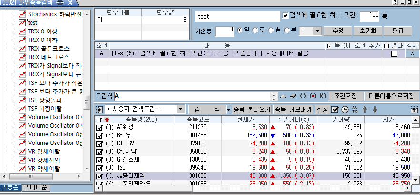Click the checked-box icon next to 설정
This screenshot has width=420, height=195.
[x=335, y=110]
